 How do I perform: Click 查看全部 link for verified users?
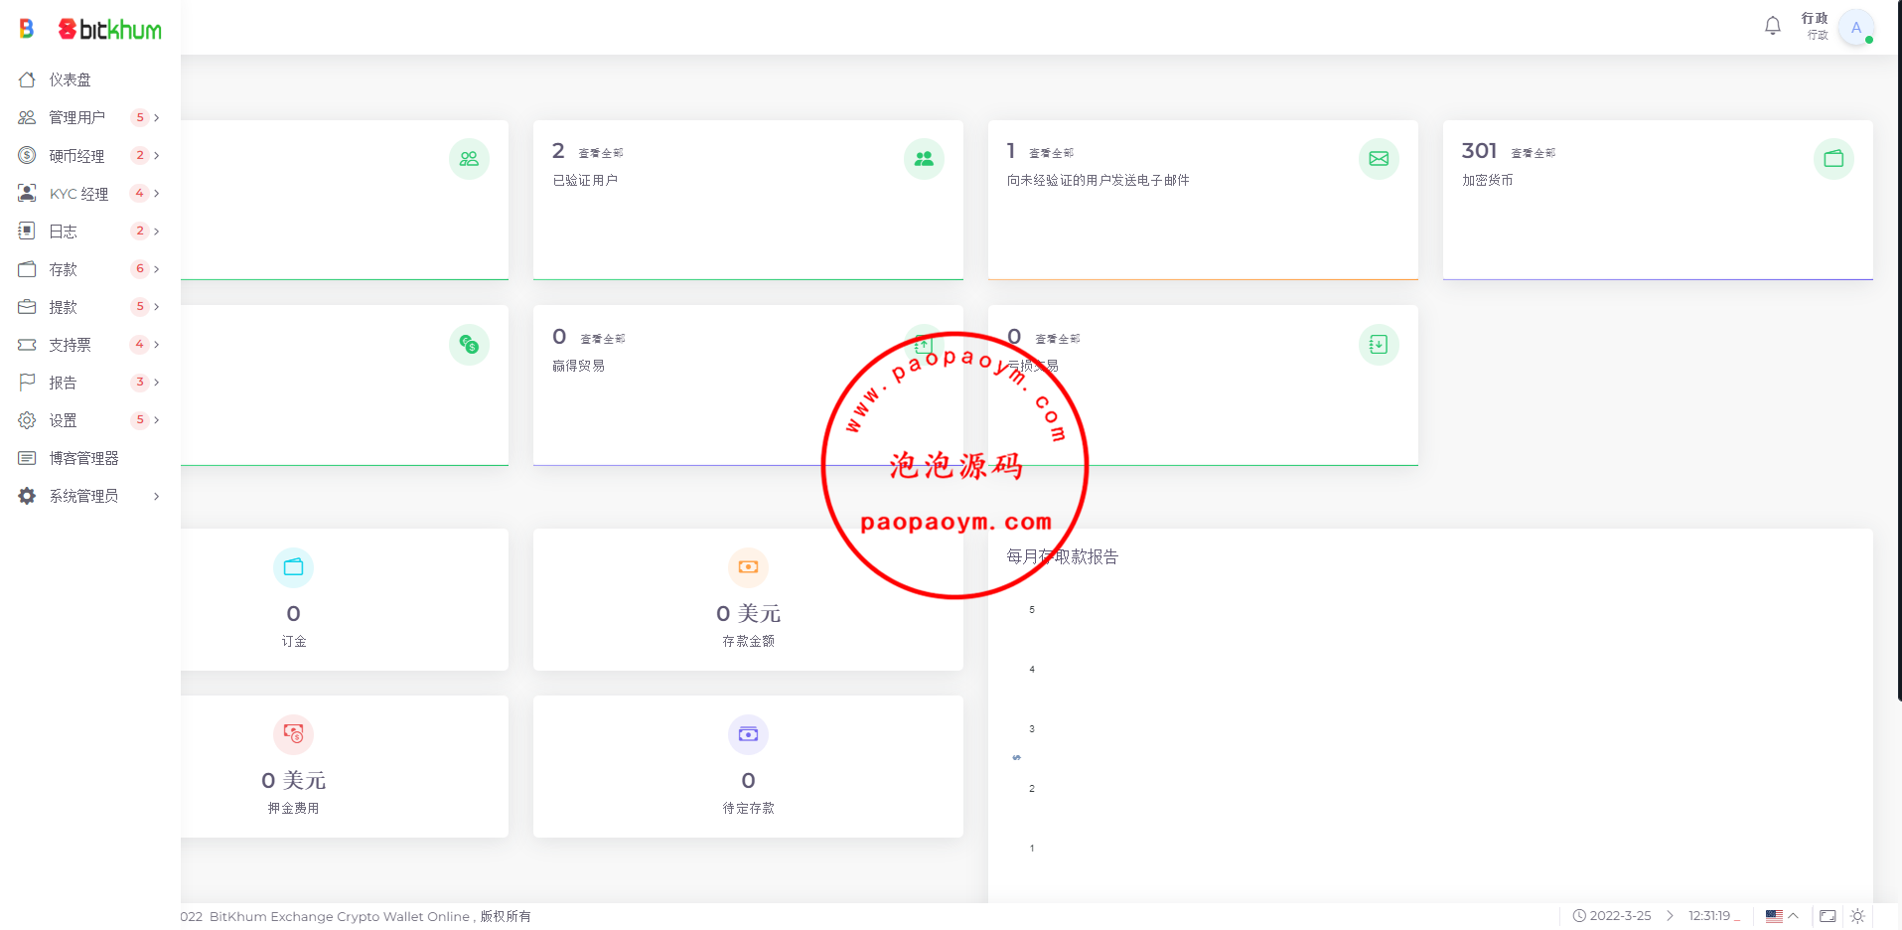[x=601, y=153]
